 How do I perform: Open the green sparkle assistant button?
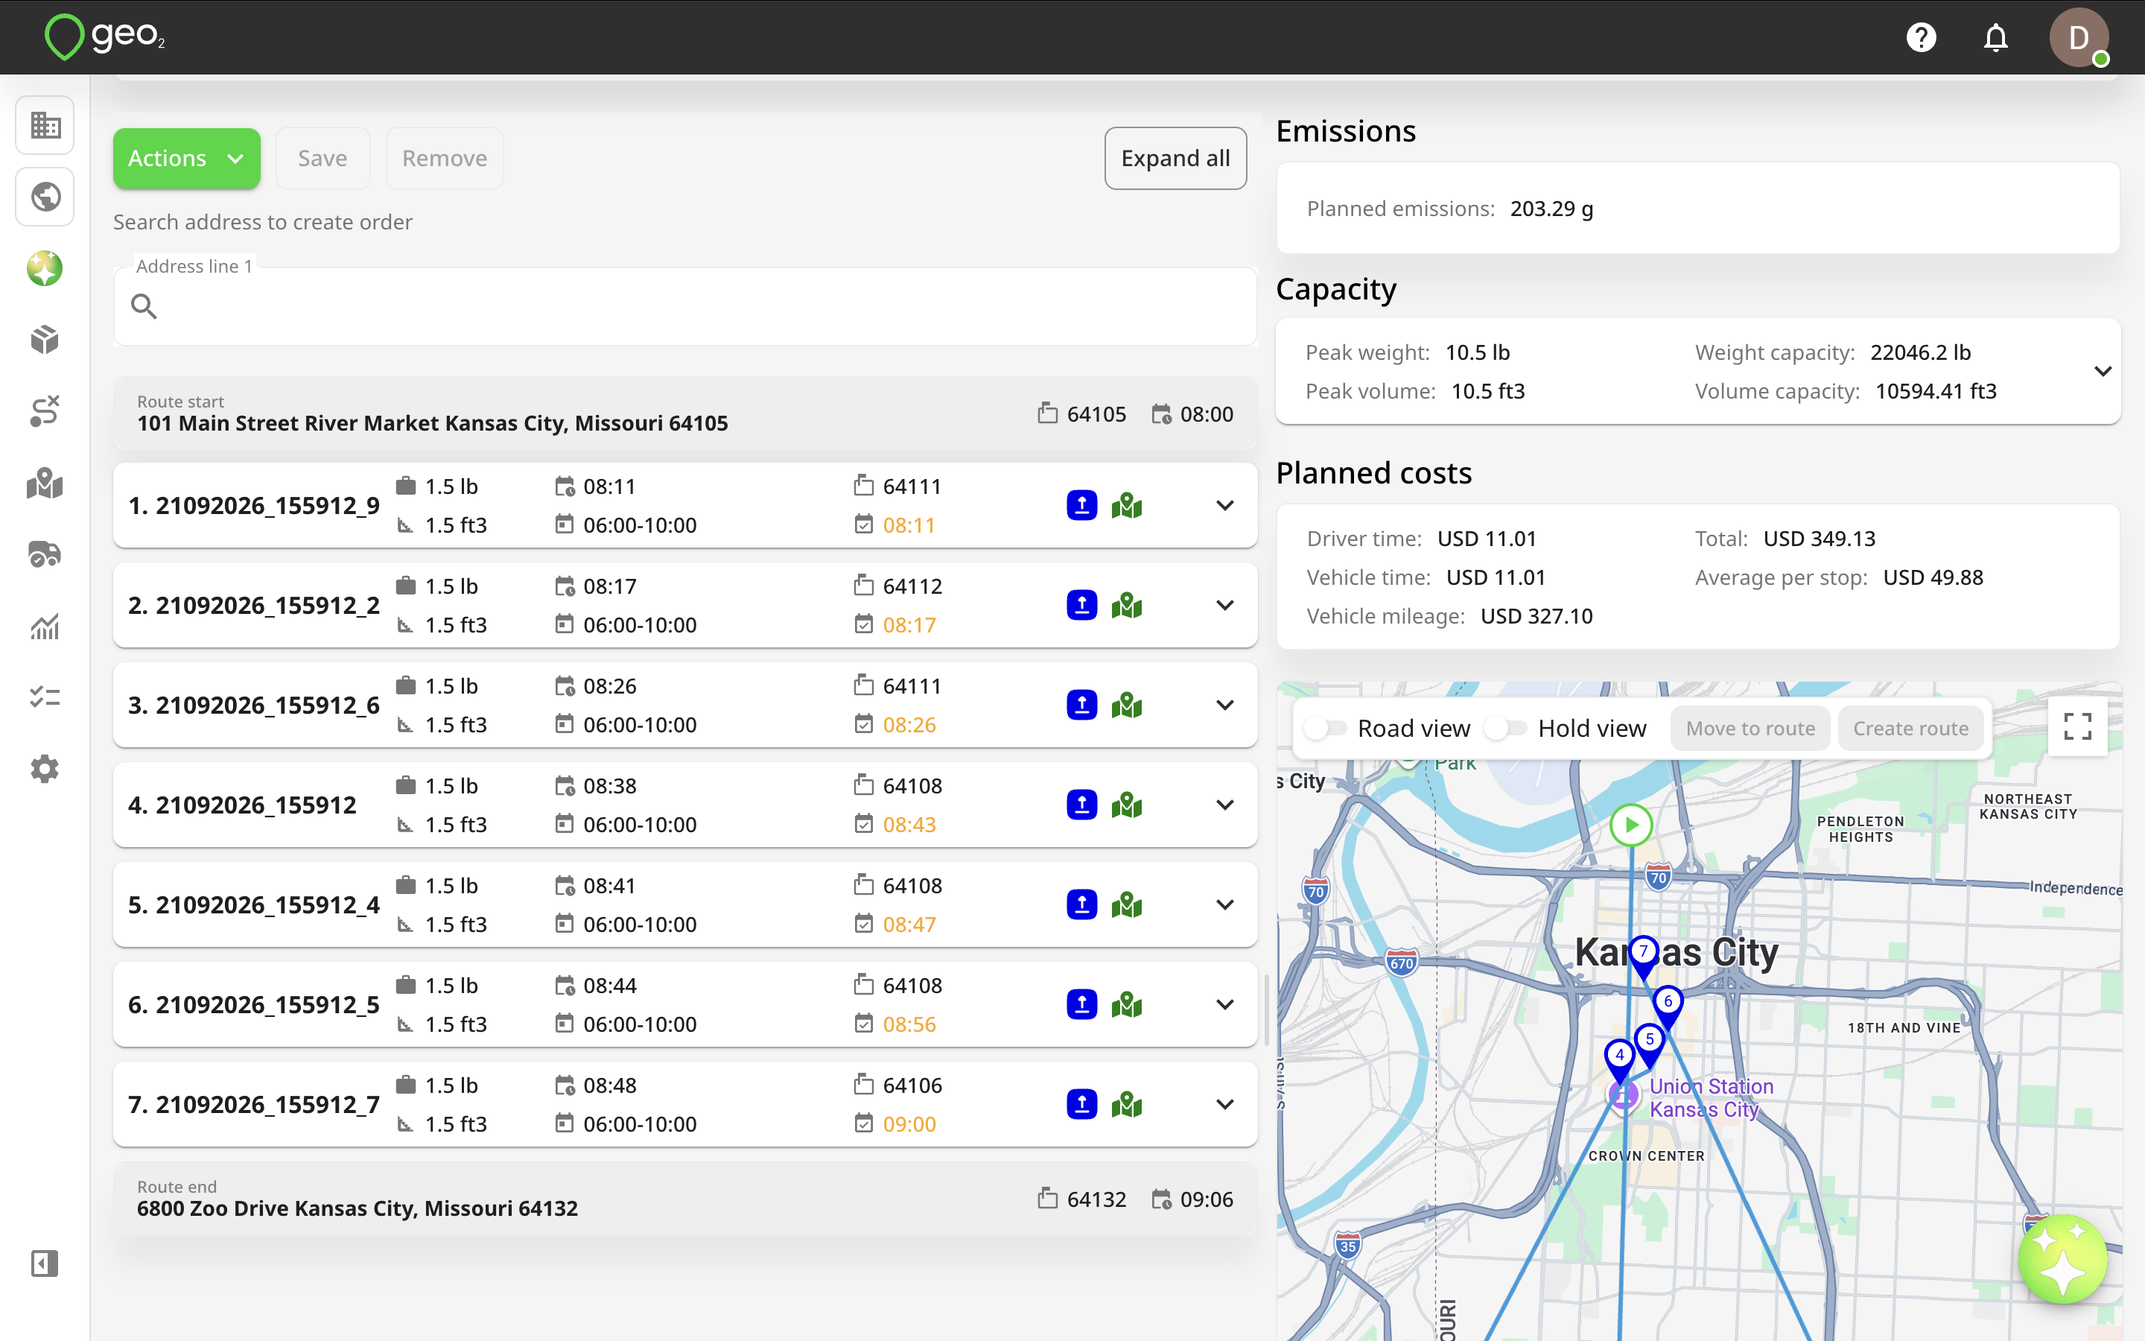[x=2062, y=1258]
